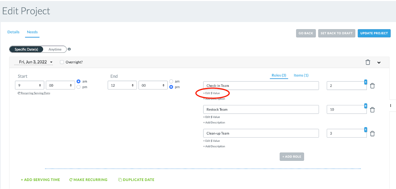Check the Overnight? checkbox

[x=62, y=62]
